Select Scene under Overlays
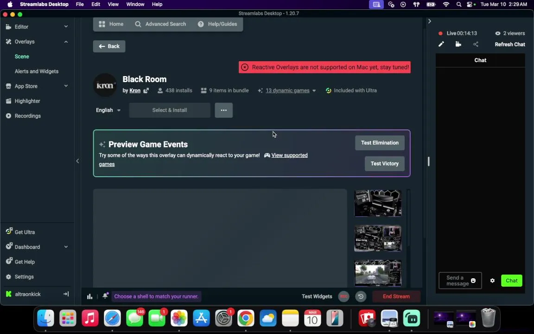 22,57
